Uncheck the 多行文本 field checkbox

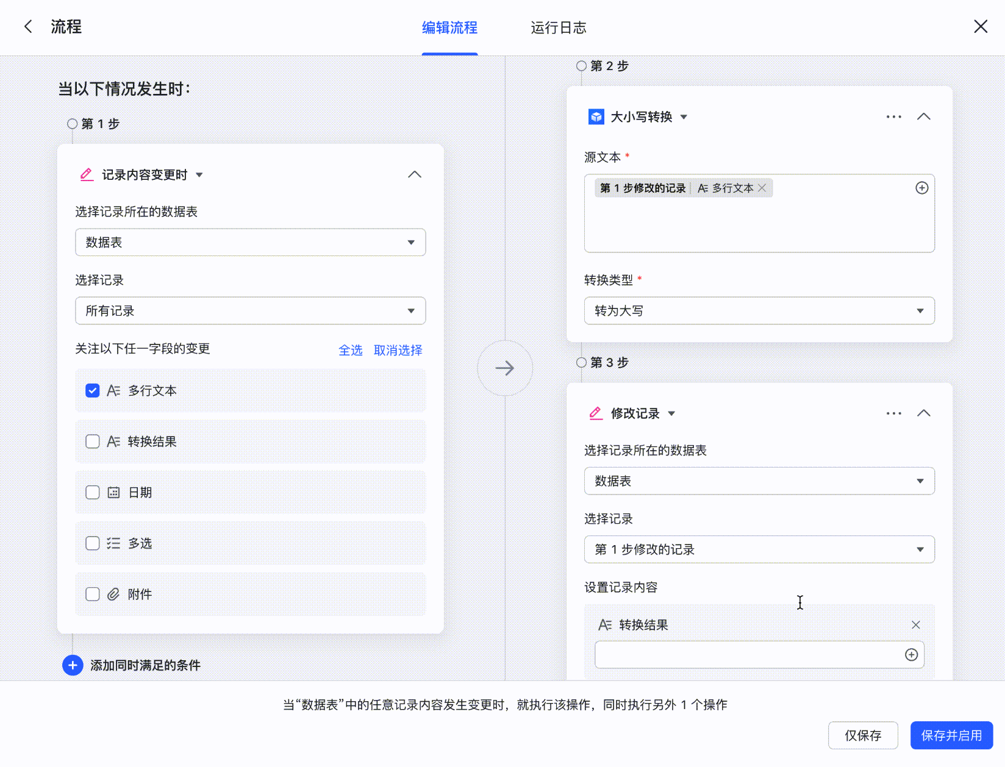tap(92, 390)
